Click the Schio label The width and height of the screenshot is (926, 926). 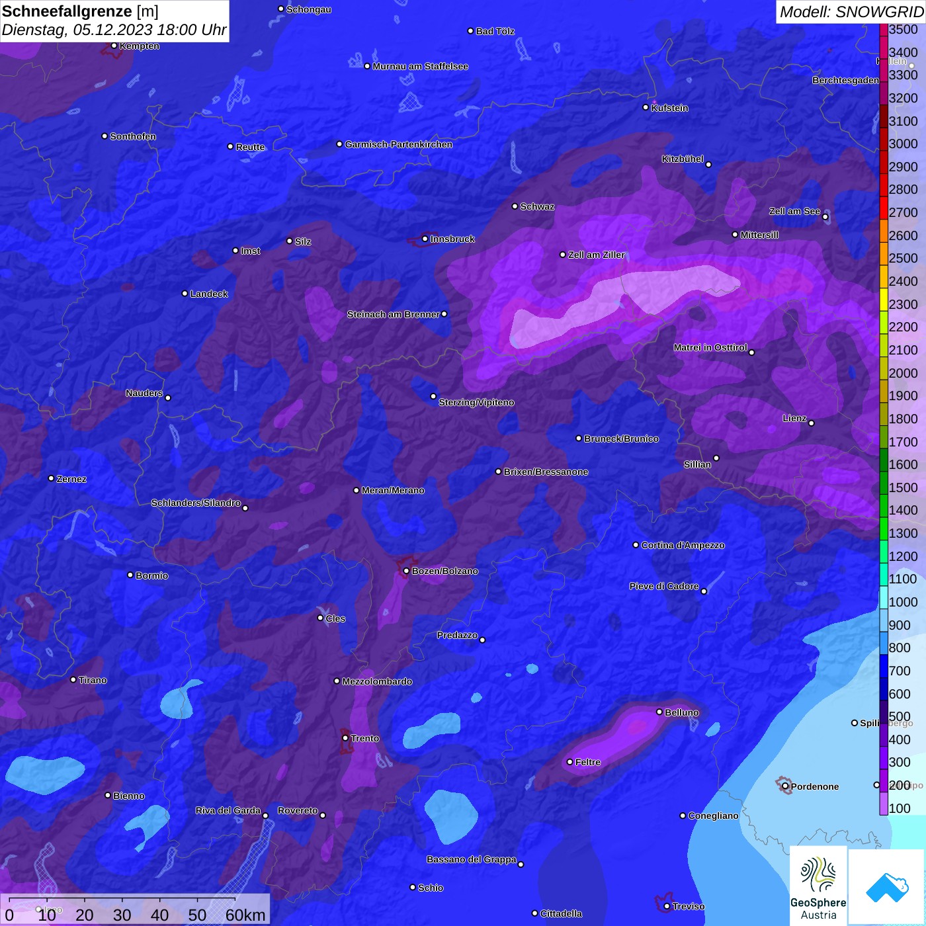[431, 888]
